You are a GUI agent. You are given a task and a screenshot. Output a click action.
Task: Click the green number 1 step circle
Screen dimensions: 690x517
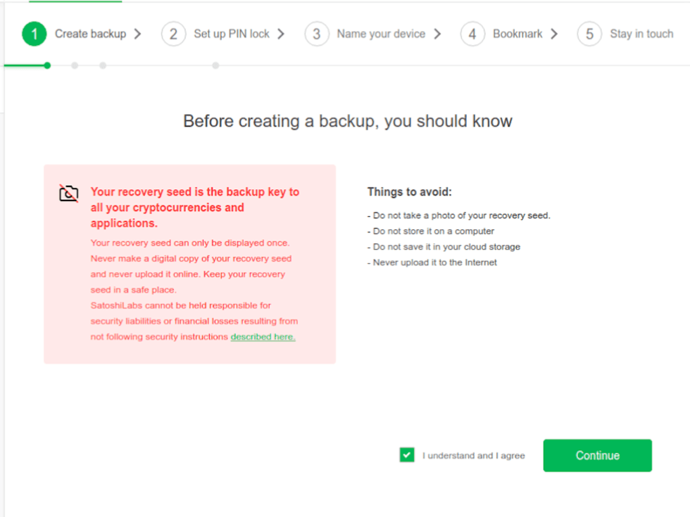click(x=34, y=34)
